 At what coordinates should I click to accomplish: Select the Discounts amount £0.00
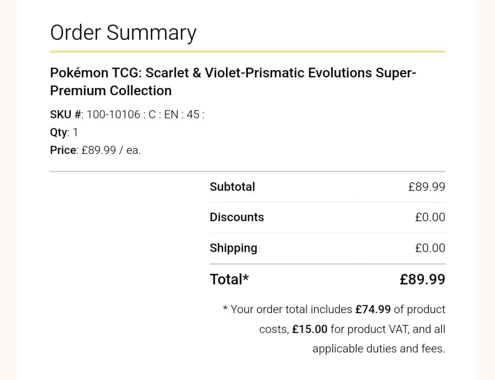[x=430, y=217]
